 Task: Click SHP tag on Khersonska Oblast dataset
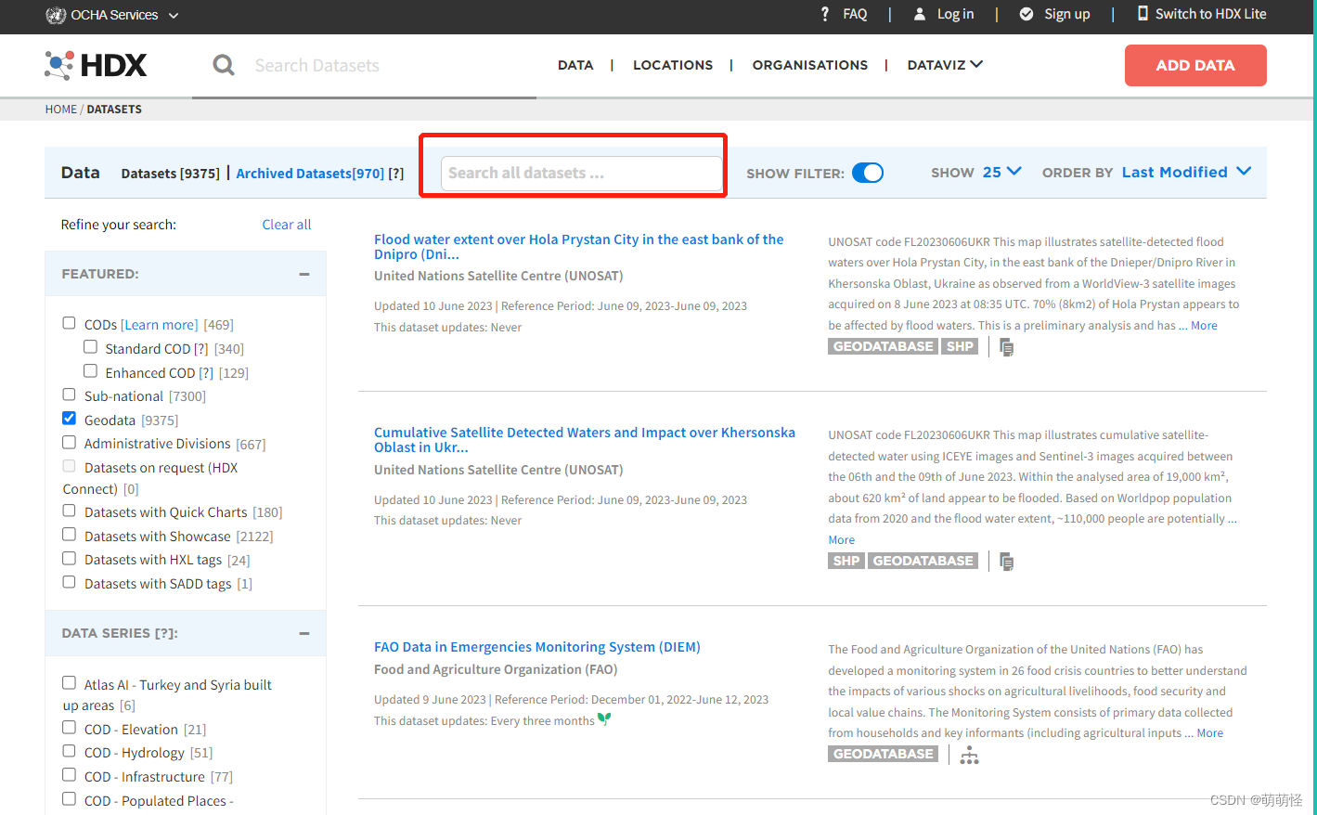pyautogui.click(x=846, y=561)
